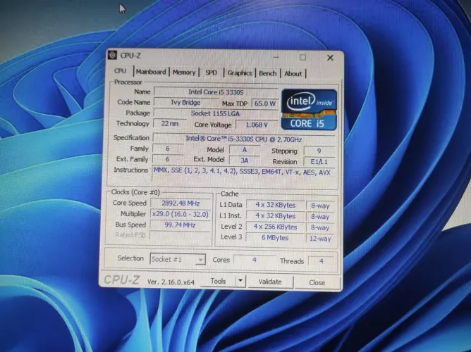Click the L1 Inst. value '4 x 32 KBytes'
The height and width of the screenshot is (352, 471).
point(275,216)
